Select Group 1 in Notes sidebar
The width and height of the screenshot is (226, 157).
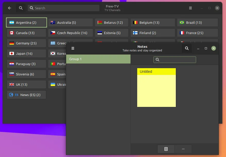[98, 59]
